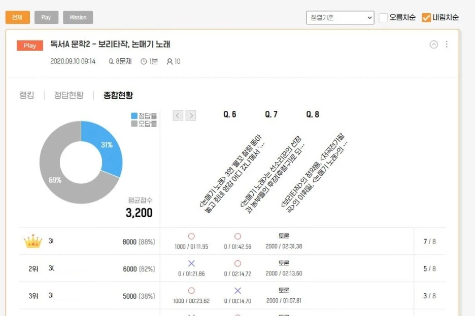Viewport: 475px width, 316px height.
Task: Click the 2위 rank label
Action: [x=33, y=269]
